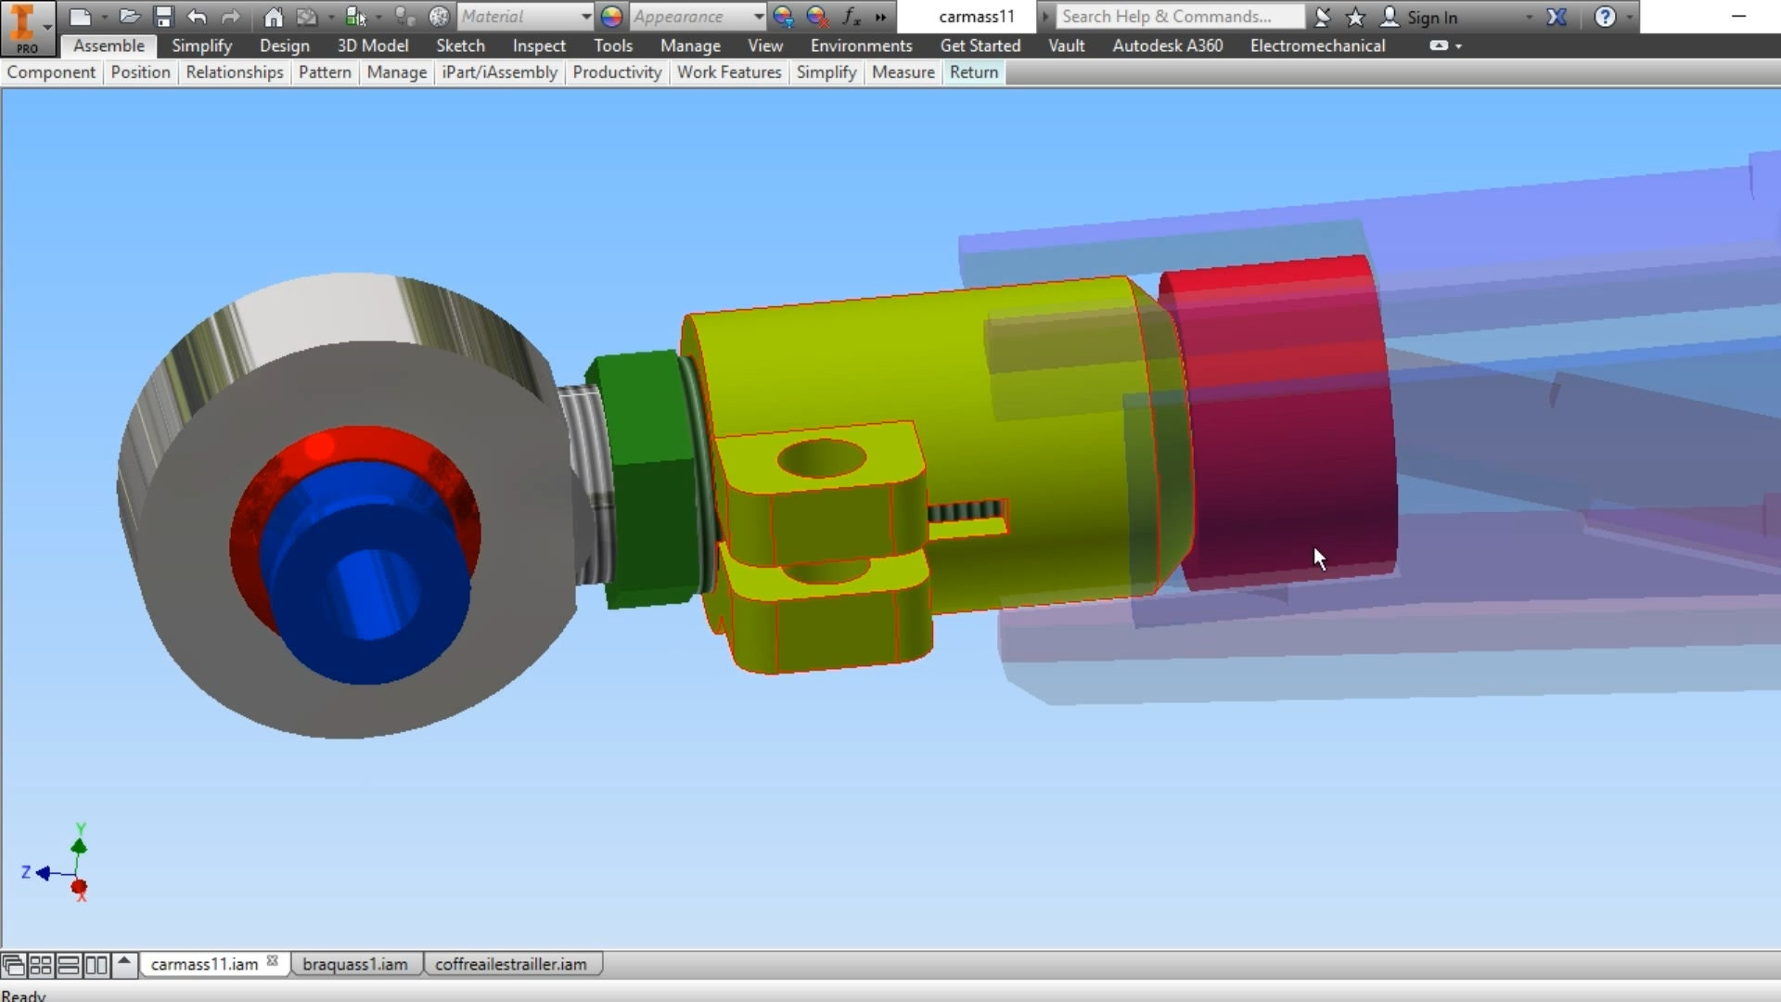Image resolution: width=1781 pixels, height=1002 pixels.
Task: Toggle vertical side-by-side window arrangement
Action: coord(96,965)
